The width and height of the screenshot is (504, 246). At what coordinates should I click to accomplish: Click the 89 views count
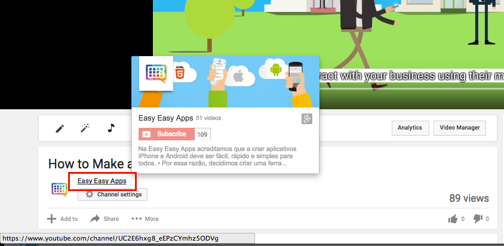[469, 198]
